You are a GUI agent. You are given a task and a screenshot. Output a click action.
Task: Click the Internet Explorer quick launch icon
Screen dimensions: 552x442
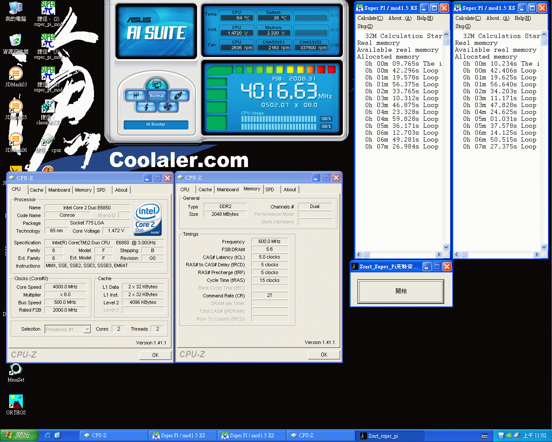tap(48, 436)
